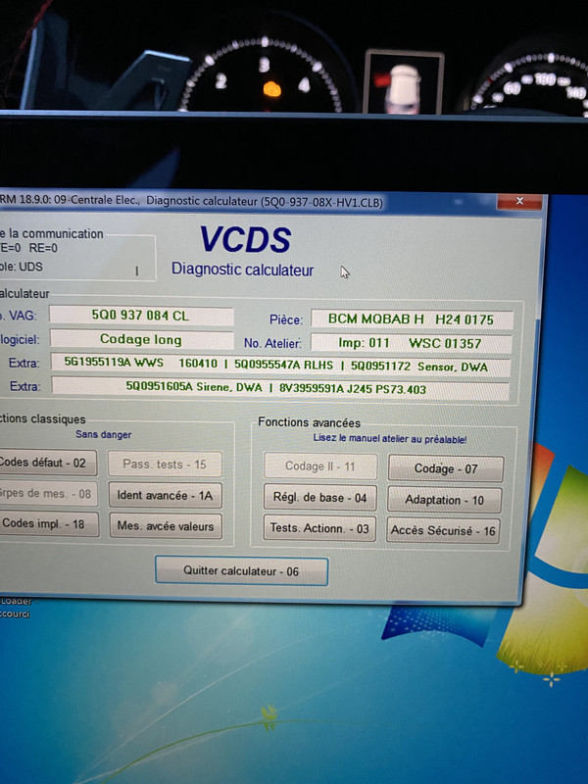
Task: Click the 'No. Atelier:' label
Action: click(272, 344)
